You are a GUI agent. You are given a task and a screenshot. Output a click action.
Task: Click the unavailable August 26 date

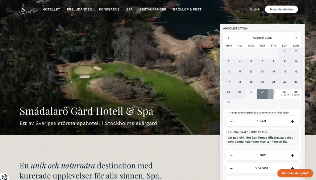point(251,94)
